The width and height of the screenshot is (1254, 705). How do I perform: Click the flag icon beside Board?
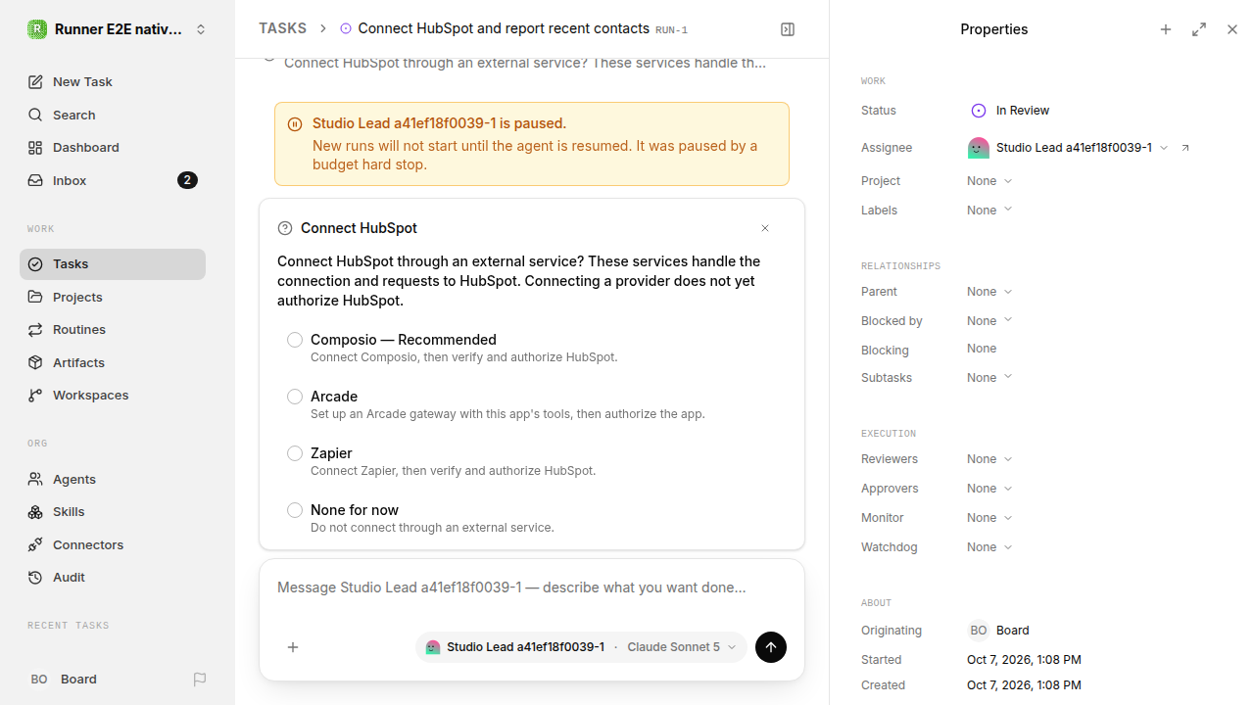200,680
